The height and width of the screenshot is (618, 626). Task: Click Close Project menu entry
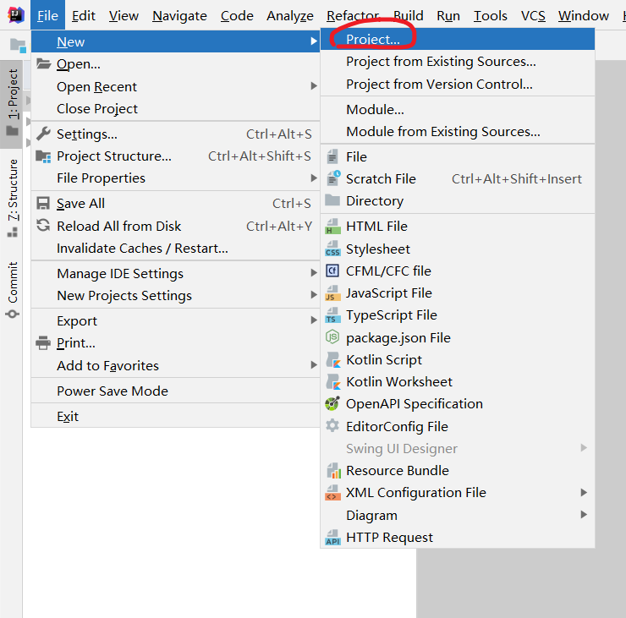pos(176,108)
